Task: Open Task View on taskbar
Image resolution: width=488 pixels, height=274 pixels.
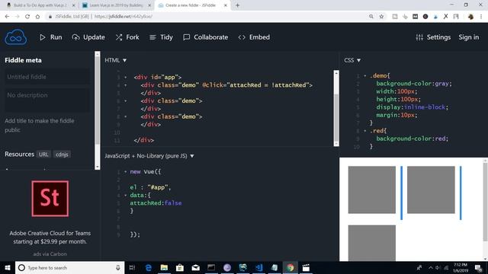Action: pos(132,268)
